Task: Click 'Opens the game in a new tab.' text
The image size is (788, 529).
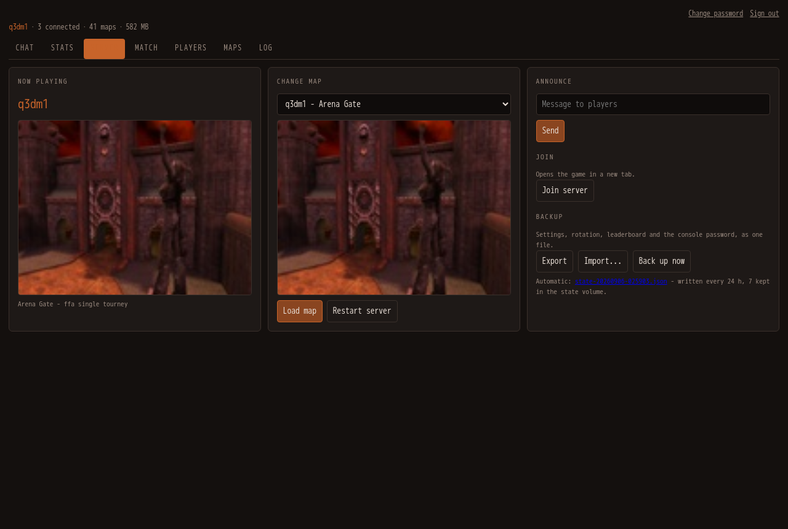Action: [x=585, y=175]
